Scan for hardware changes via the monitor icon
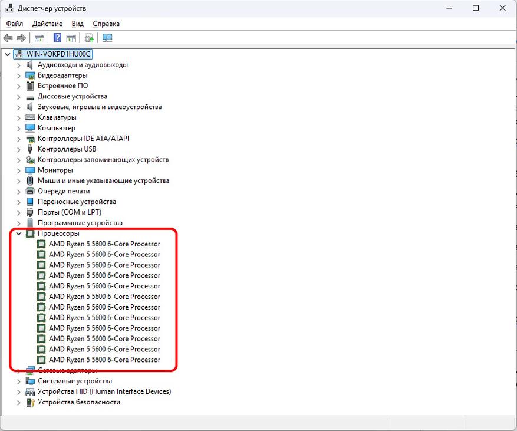Screen dimensions: 517x431 coord(107,38)
